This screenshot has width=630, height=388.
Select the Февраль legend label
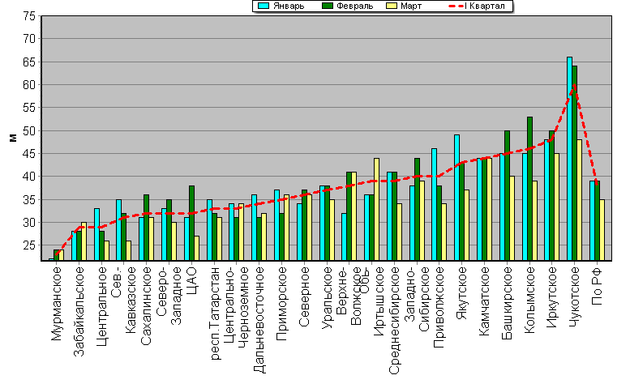tap(355, 6)
